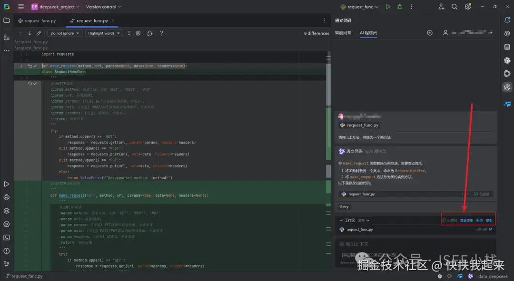Open the Structure tool window icon
The height and width of the screenshot is (281, 514).
click(x=7, y=38)
